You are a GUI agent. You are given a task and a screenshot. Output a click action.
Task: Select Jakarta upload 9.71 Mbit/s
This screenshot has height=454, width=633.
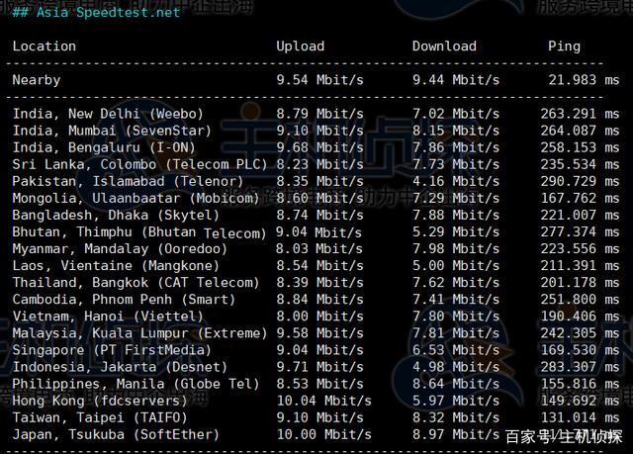click(x=319, y=368)
